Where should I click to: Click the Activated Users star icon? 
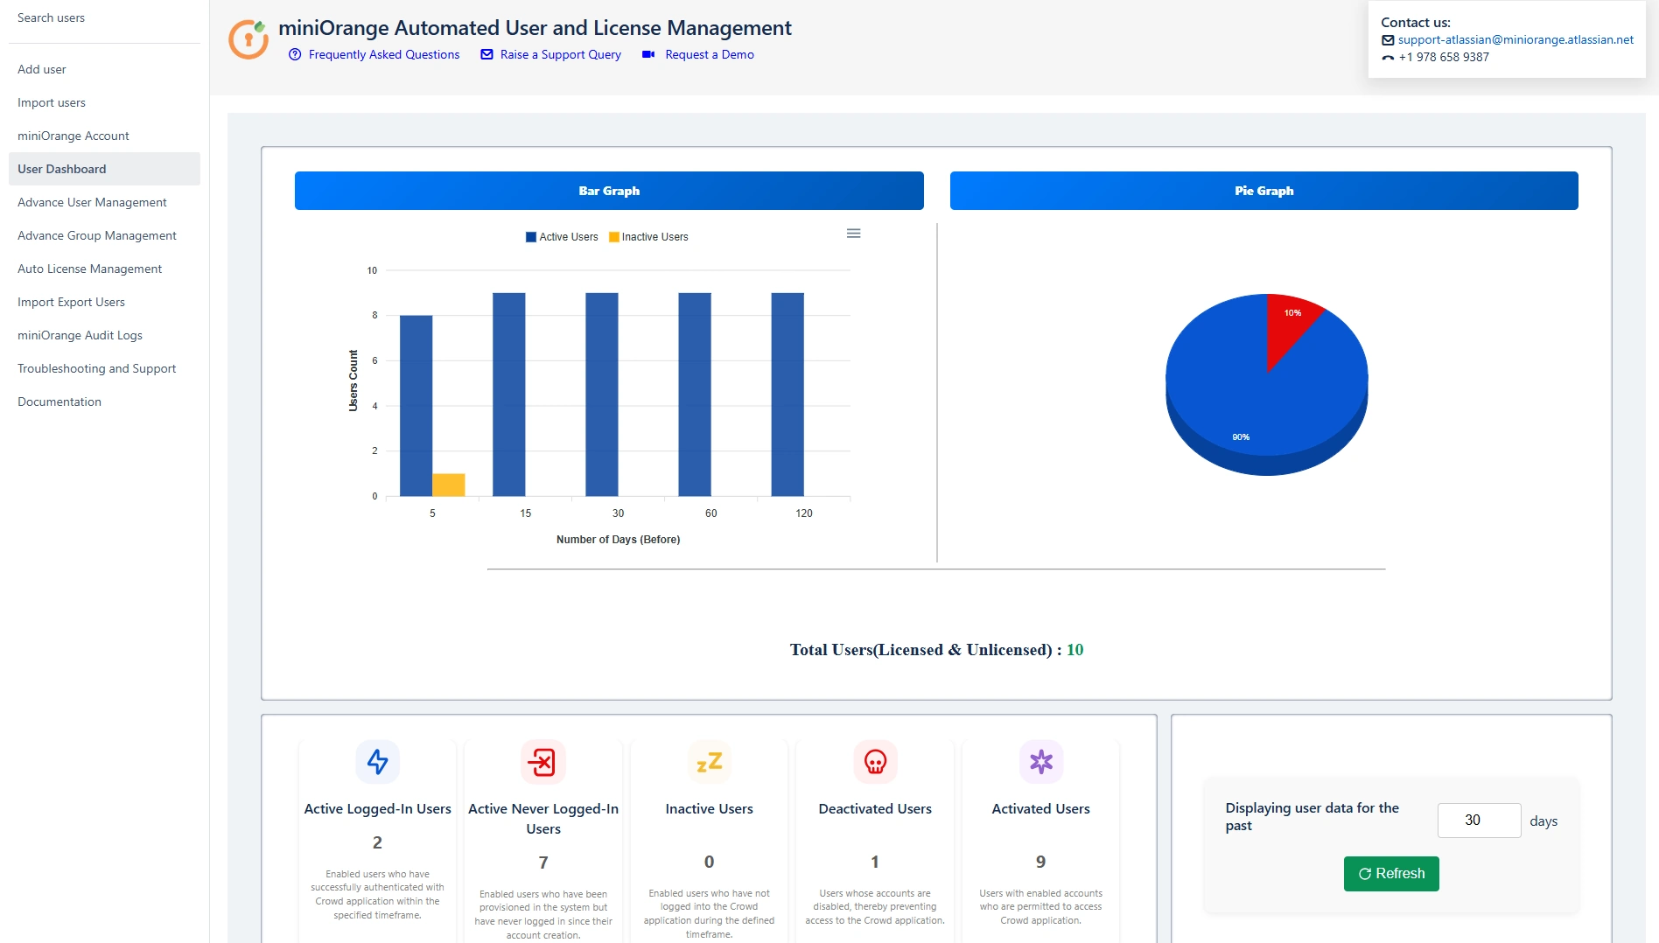tap(1041, 762)
